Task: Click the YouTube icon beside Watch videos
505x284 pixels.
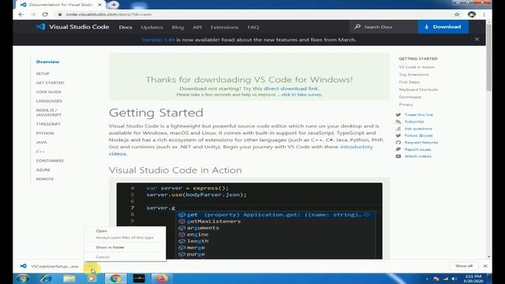Action: (x=398, y=156)
